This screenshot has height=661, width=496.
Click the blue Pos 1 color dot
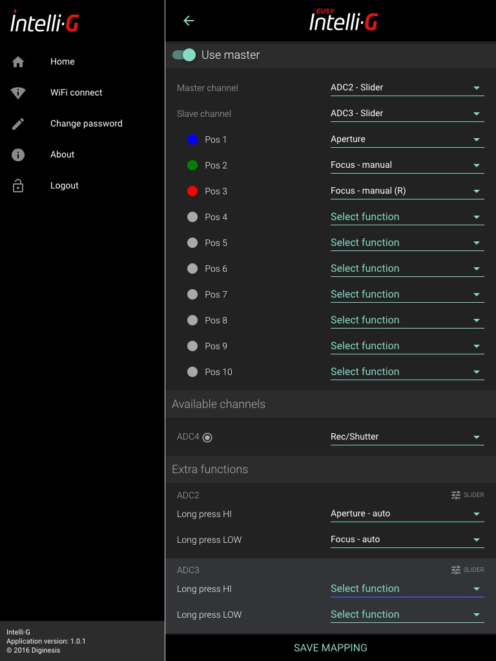pyautogui.click(x=192, y=139)
